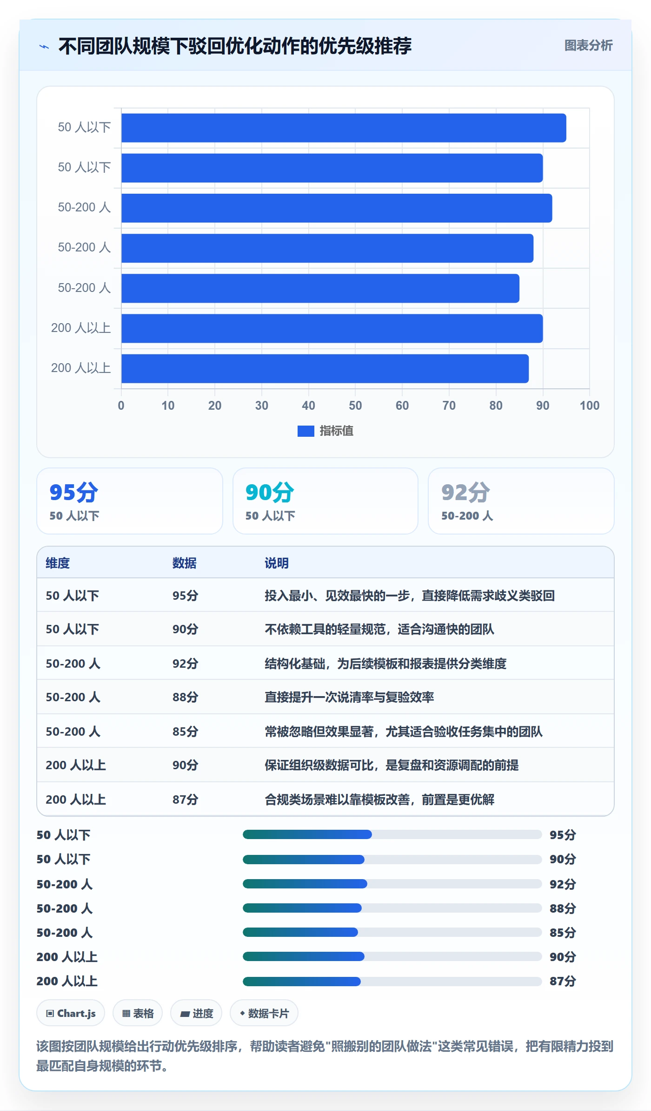Click the 87分 label beside the progress bar
651x1111 pixels.
[x=563, y=981]
